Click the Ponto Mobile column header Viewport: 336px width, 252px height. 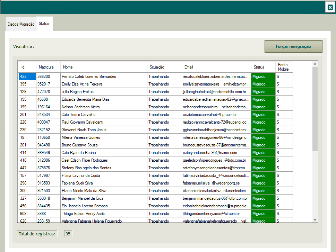click(x=284, y=67)
